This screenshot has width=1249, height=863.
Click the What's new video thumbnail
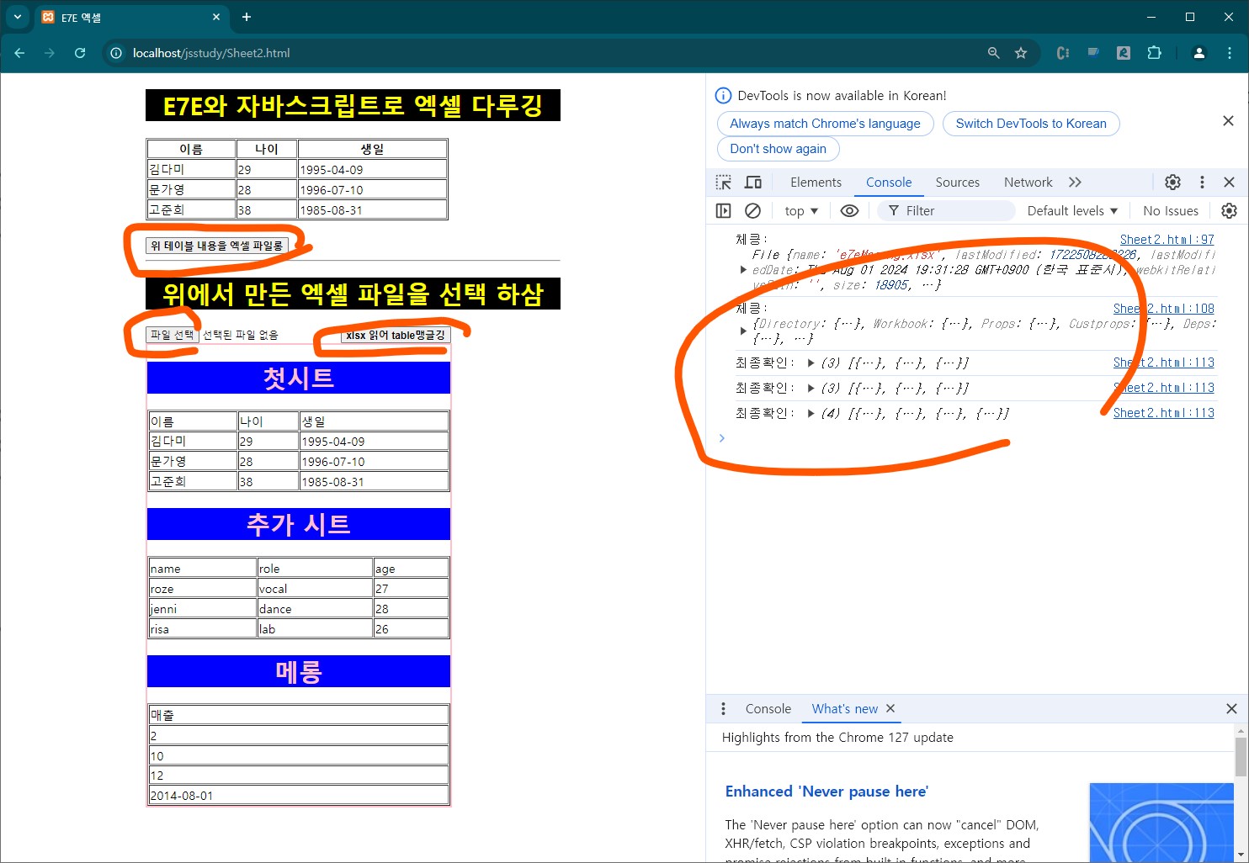[1161, 823]
